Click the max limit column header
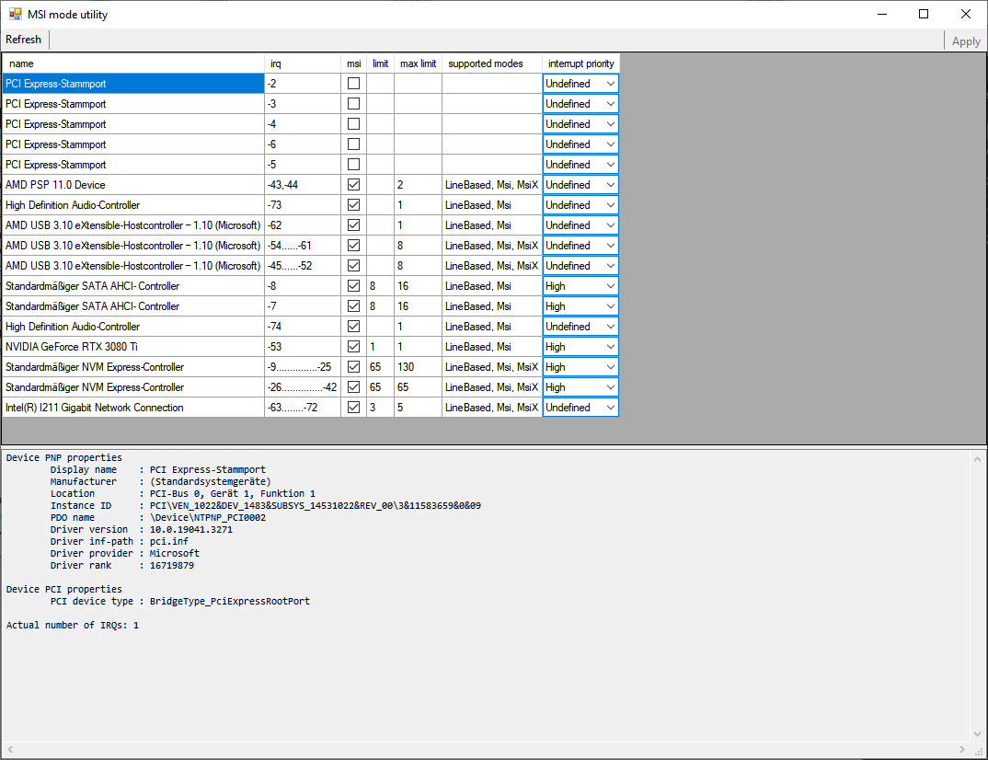 point(419,63)
